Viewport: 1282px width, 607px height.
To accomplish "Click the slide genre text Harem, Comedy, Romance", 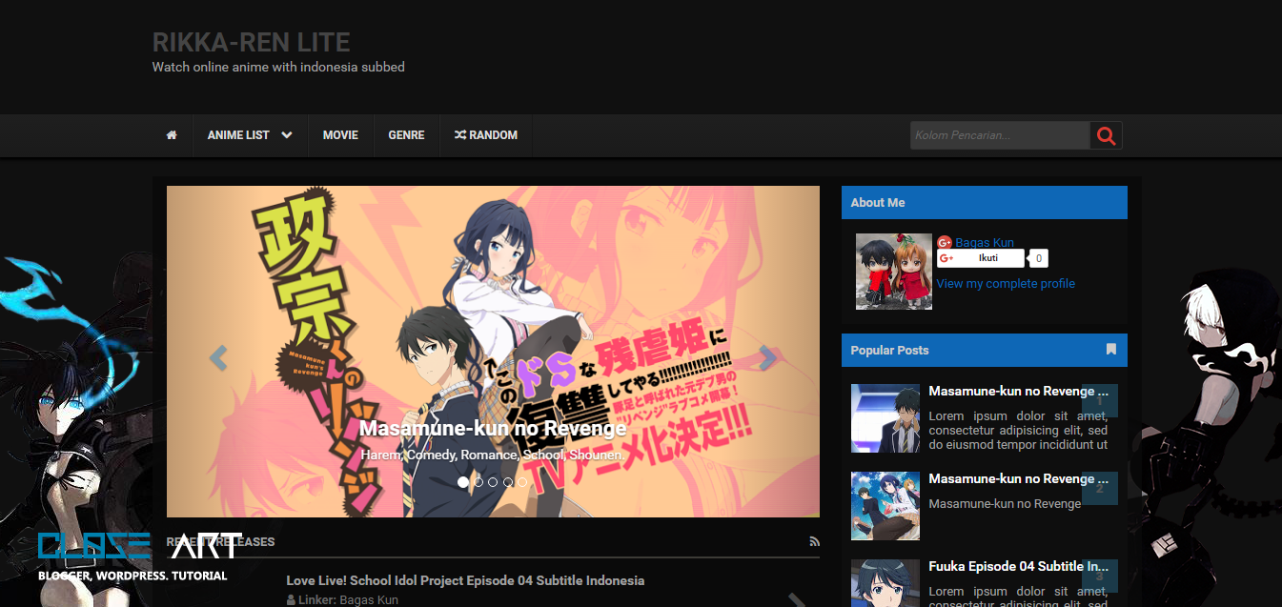I will 491,455.
